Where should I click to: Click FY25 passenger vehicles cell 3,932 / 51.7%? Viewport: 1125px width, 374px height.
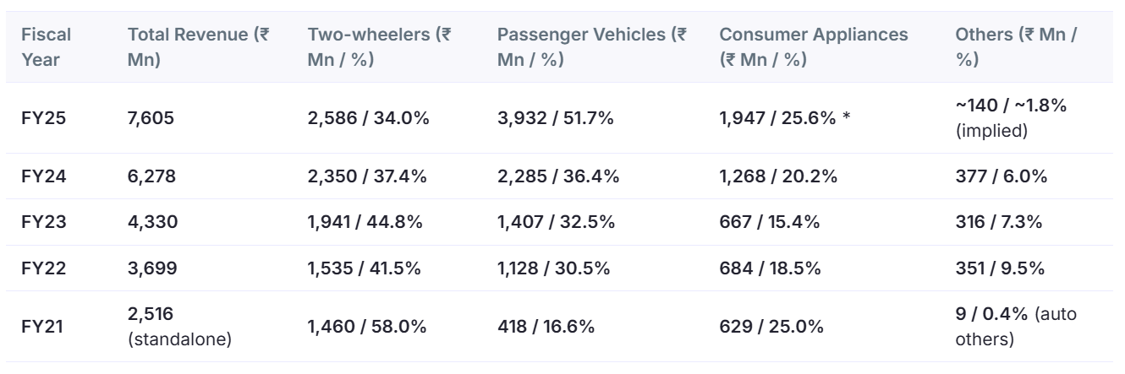[556, 118]
